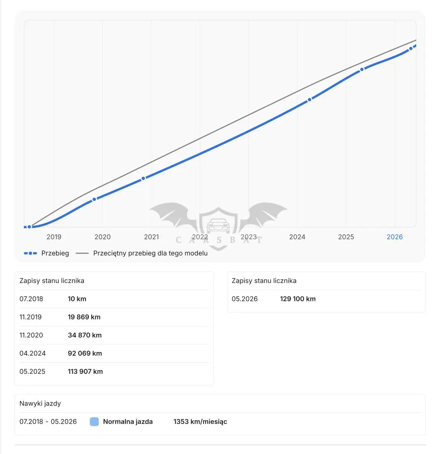This screenshot has height=454, width=436.
Task: Click the 2024 year axis label
Action: tap(297, 237)
